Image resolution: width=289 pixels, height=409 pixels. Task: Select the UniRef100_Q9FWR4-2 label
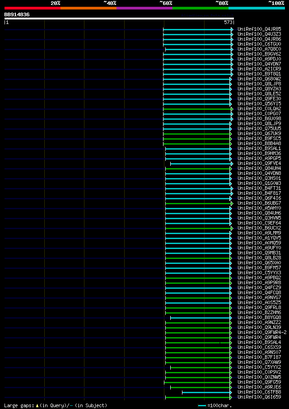(262, 332)
